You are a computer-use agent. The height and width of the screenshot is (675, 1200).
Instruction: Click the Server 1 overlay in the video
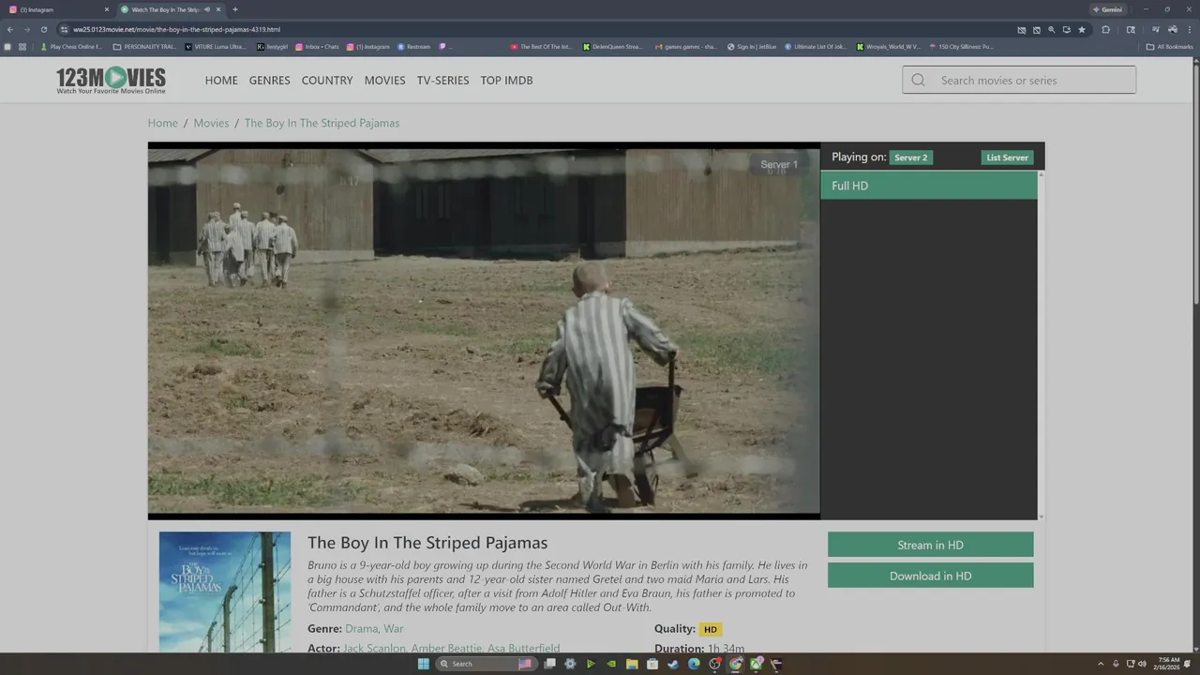point(779,164)
